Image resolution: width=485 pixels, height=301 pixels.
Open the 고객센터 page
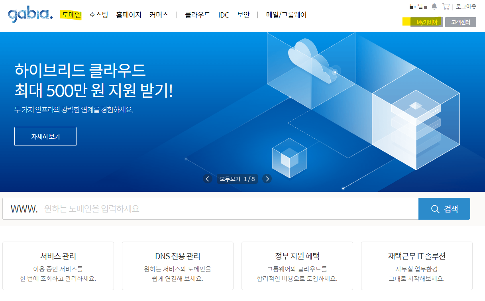pos(461,22)
